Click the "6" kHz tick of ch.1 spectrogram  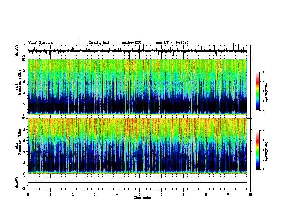(25, 82)
